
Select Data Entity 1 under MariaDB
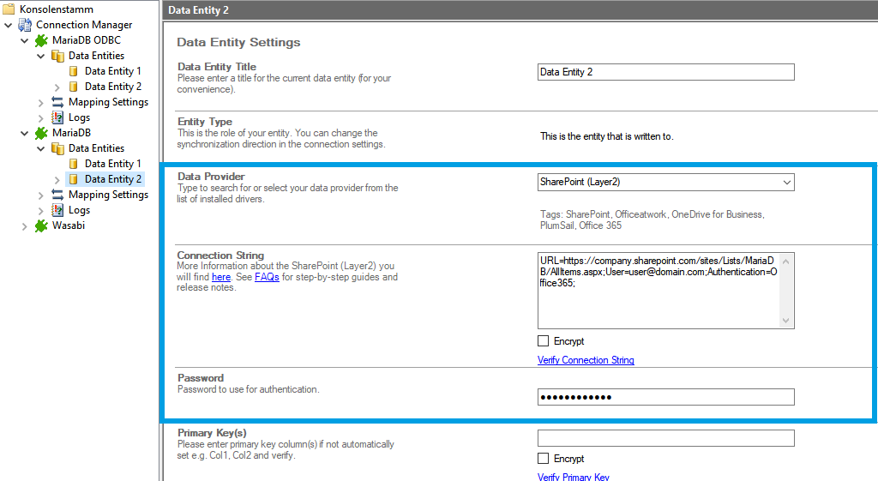(112, 164)
